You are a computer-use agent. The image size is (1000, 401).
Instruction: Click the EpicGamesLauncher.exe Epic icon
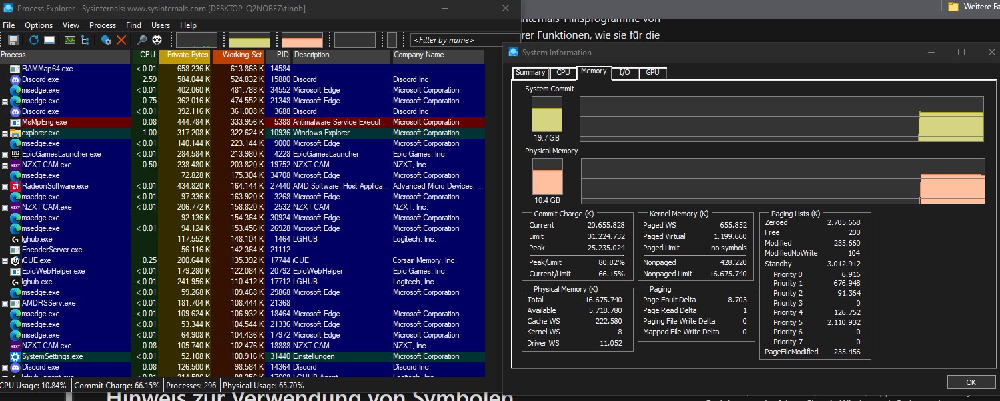[x=15, y=154]
